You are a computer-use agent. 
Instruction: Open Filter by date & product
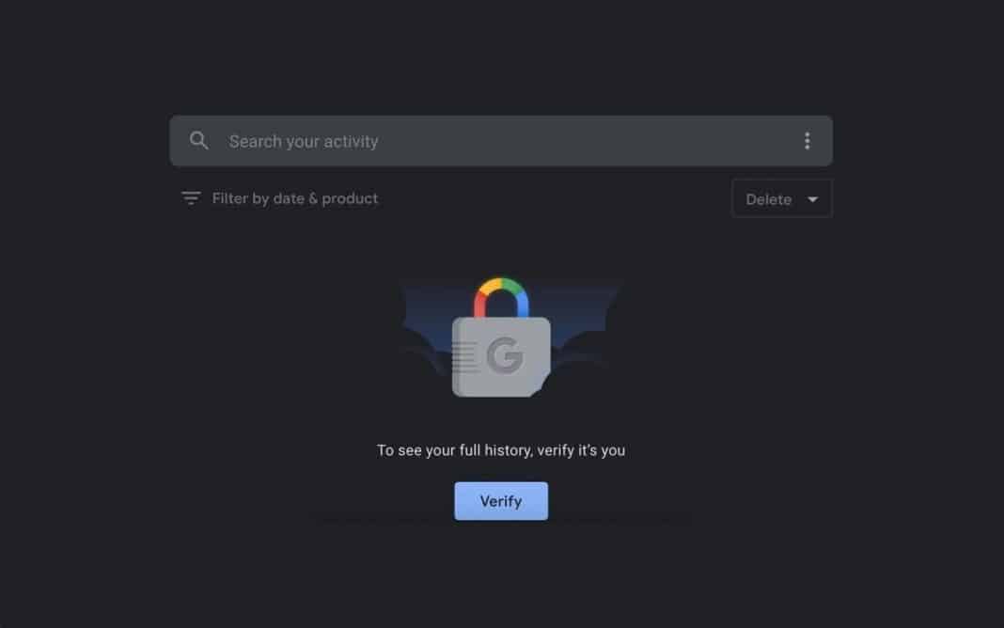click(x=280, y=198)
